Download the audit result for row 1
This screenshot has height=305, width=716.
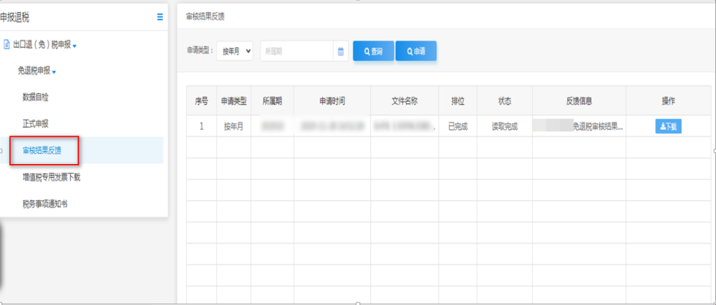click(668, 127)
